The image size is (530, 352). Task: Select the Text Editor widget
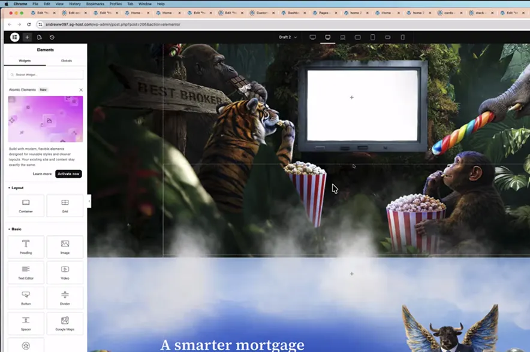(26, 272)
